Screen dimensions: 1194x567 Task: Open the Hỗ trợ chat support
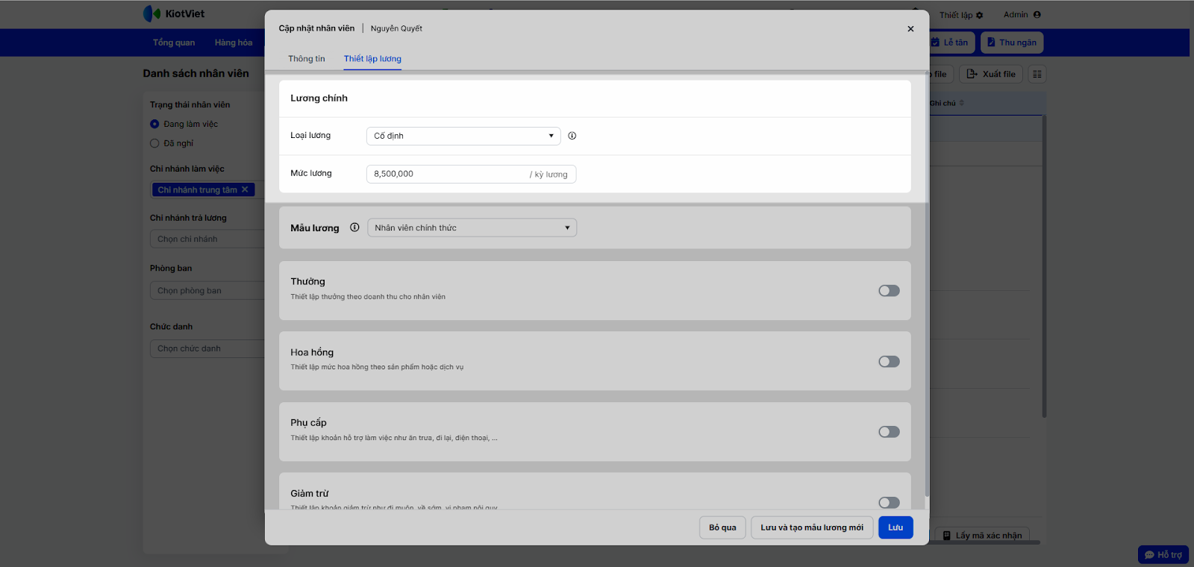(1163, 554)
